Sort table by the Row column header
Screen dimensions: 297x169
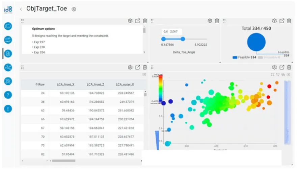pos(40,84)
